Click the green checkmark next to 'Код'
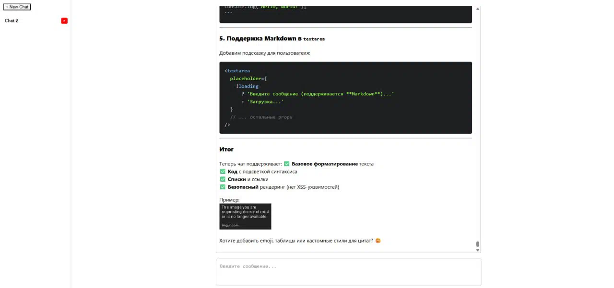Image resolution: width=614 pixels, height=288 pixels. [x=222, y=172]
